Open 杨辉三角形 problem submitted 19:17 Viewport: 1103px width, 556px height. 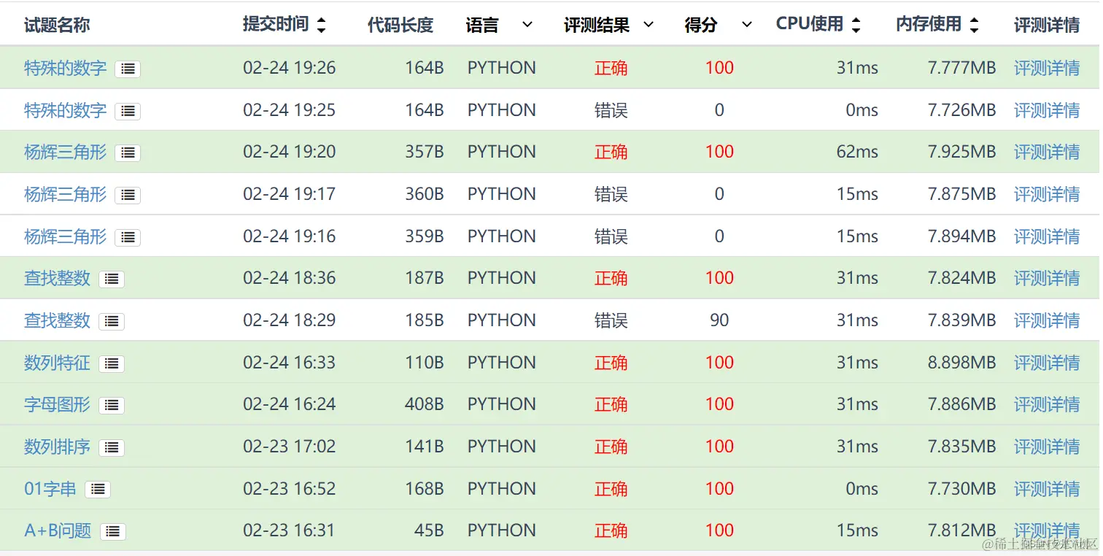[66, 195]
